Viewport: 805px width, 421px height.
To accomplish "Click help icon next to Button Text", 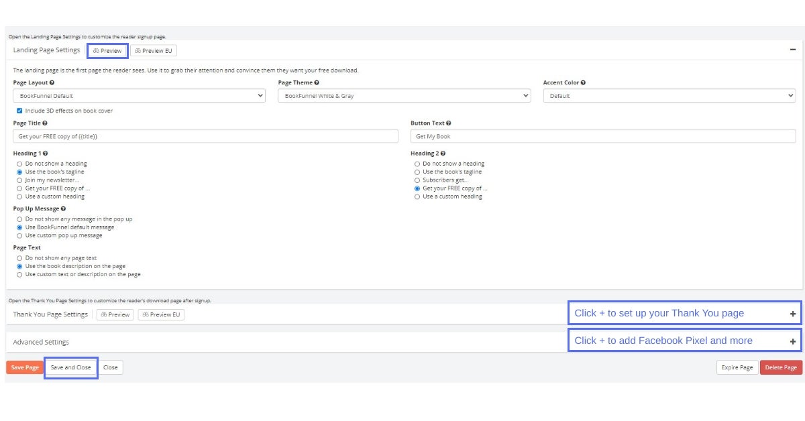I will coord(448,123).
